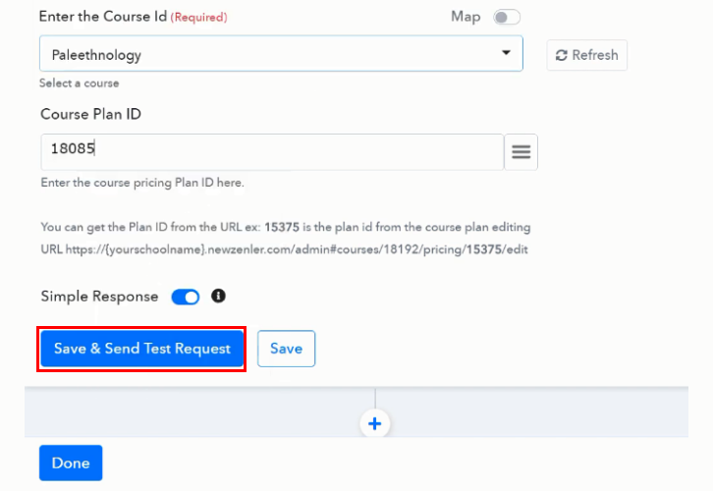Viewport: 713px width, 491px height.
Task: Click the circular arrows icon on Refresh
Action: [x=562, y=55]
